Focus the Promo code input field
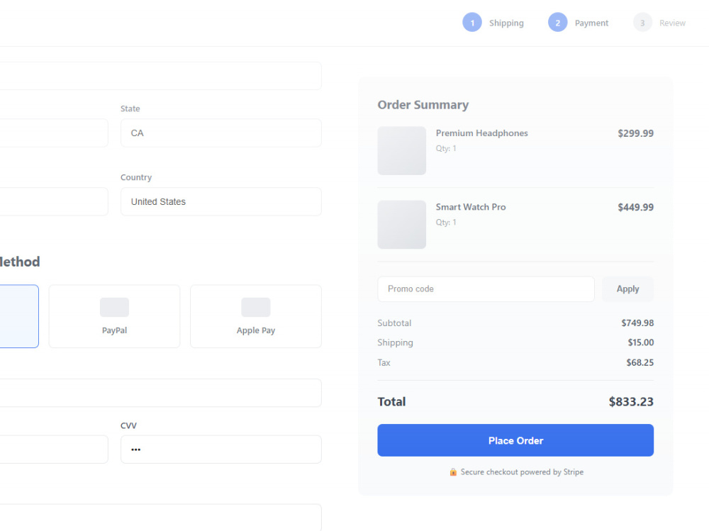 pos(486,289)
